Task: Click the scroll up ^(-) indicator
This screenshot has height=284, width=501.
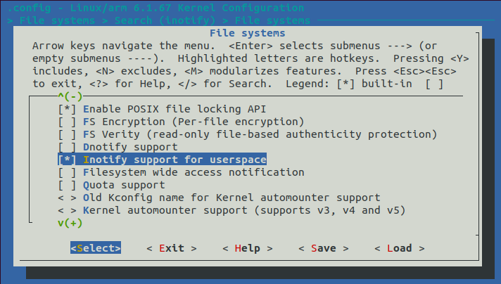Action: coord(70,96)
